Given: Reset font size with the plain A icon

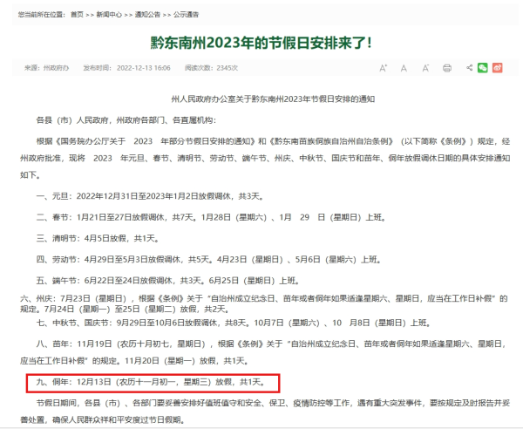Looking at the screenshot, I should pos(404,68).
